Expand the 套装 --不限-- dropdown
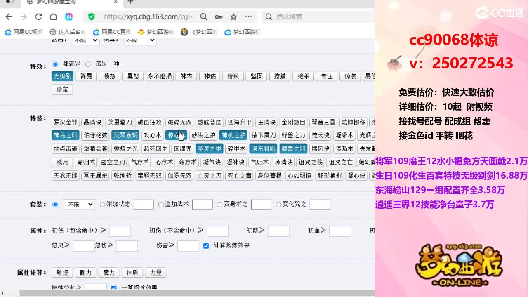The height and width of the screenshot is (297, 528). [79, 204]
